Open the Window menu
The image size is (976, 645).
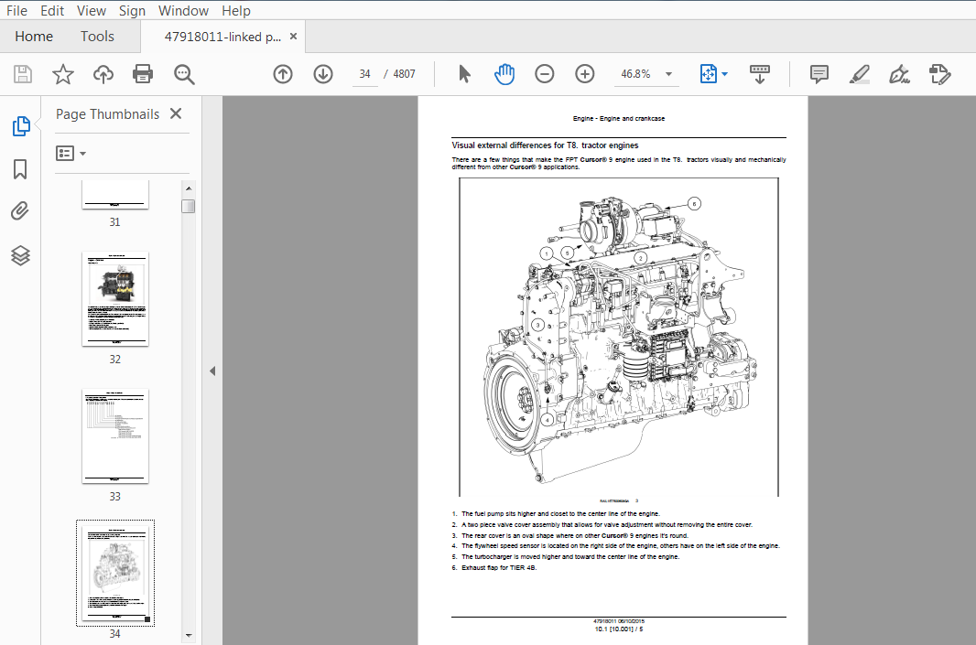pyautogui.click(x=183, y=11)
